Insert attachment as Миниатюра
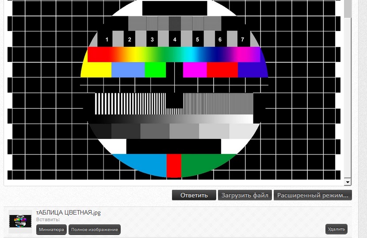 click(x=51, y=230)
